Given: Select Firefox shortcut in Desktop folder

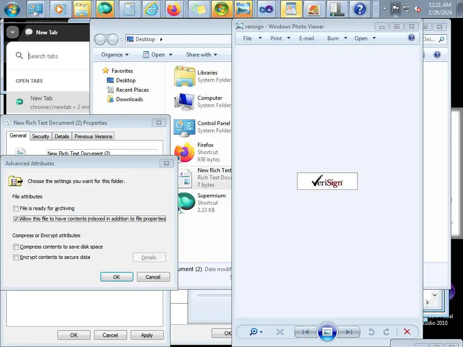Looking at the screenshot, I should pyautogui.click(x=184, y=152).
